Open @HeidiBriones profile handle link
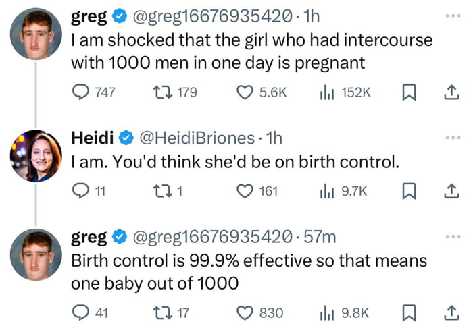The height and width of the screenshot is (330, 473). point(197,138)
